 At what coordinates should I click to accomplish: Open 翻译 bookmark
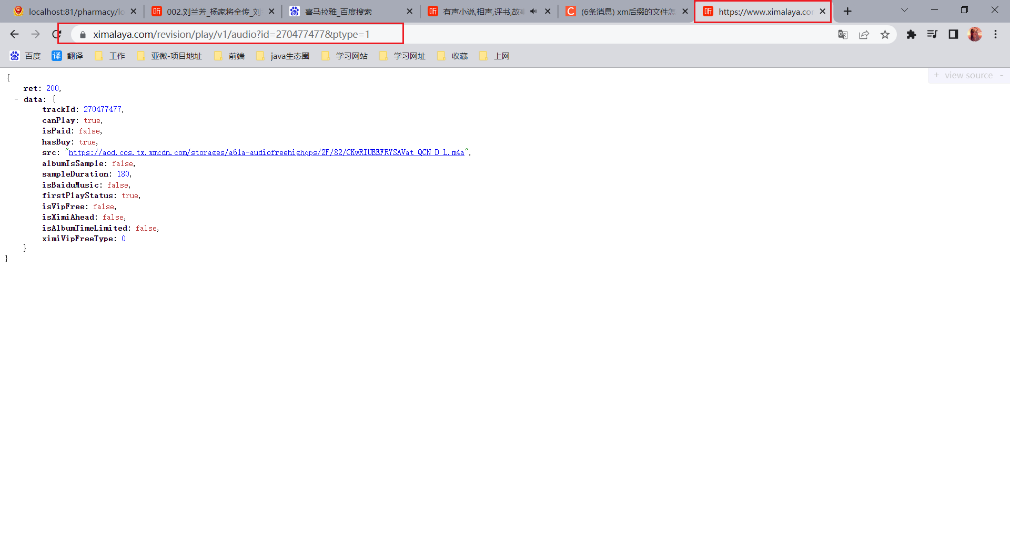click(67, 56)
